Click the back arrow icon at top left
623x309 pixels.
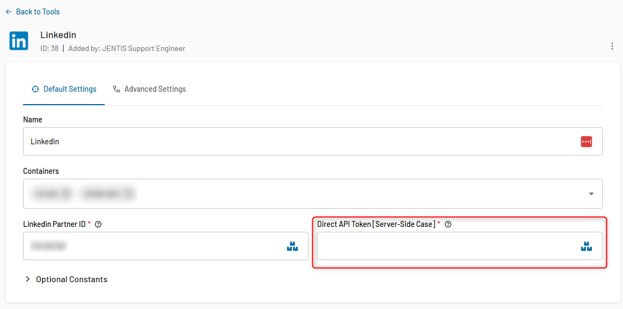9,12
